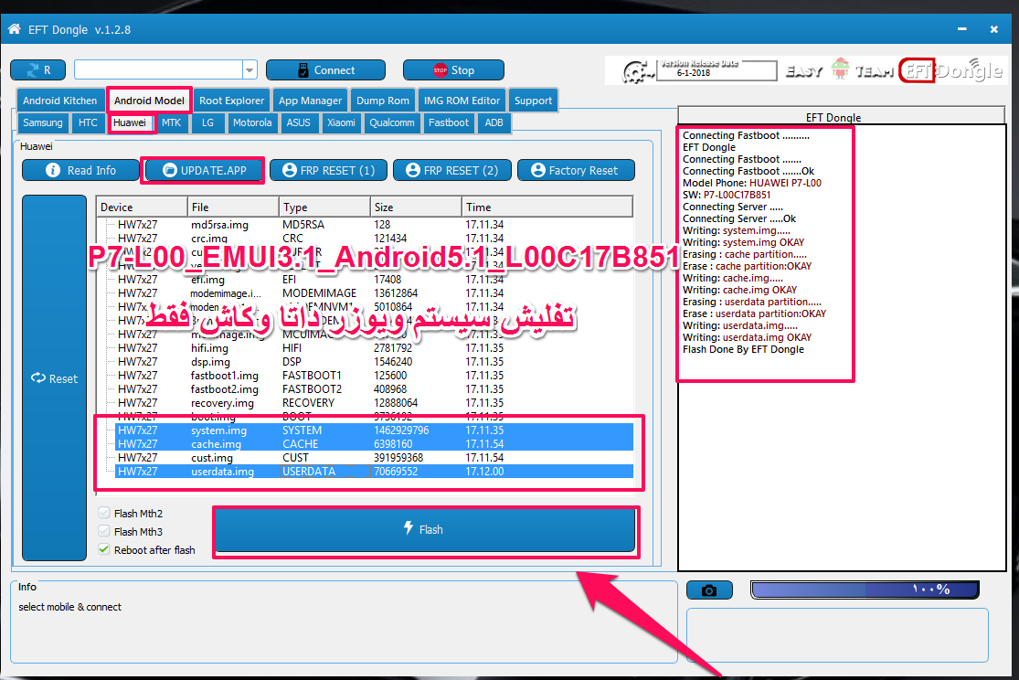The width and height of the screenshot is (1019, 680).
Task: Select the Qualcomm tab
Action: (392, 122)
